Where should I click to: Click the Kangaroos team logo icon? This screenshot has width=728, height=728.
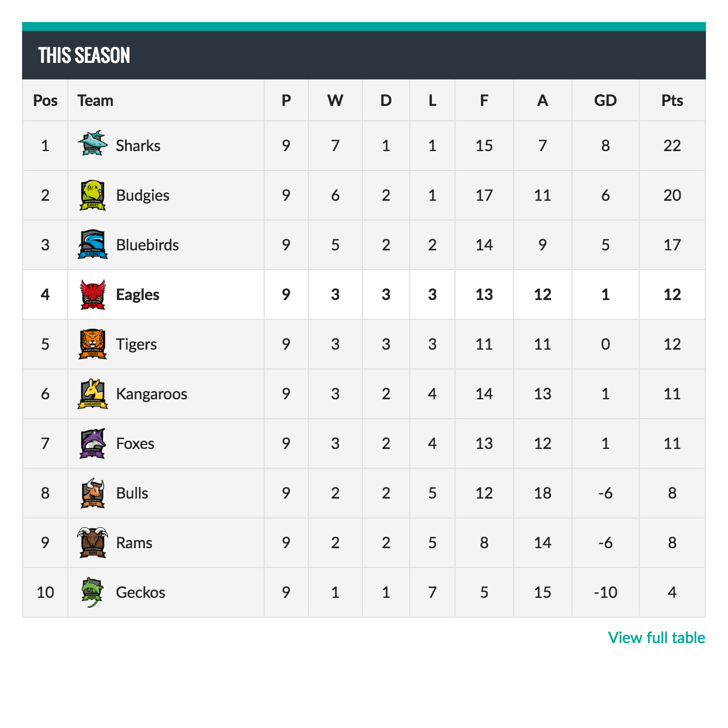92,394
